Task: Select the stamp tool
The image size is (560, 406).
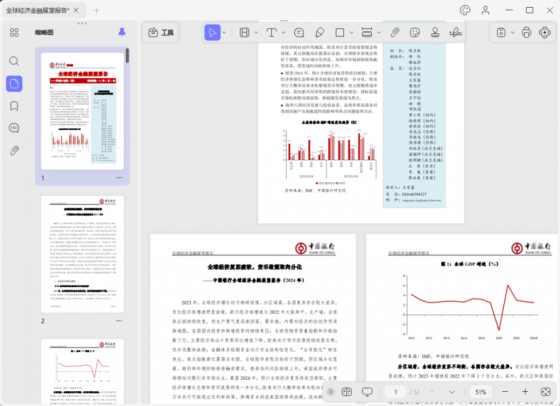Action: point(435,32)
